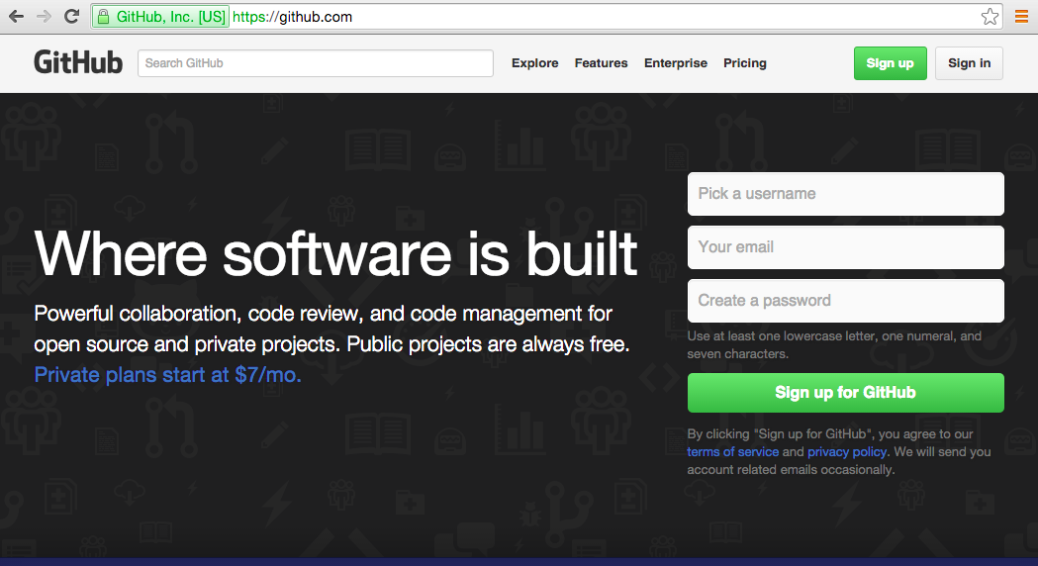The height and width of the screenshot is (566, 1038).
Task: Click the Your email field
Action: 845,247
